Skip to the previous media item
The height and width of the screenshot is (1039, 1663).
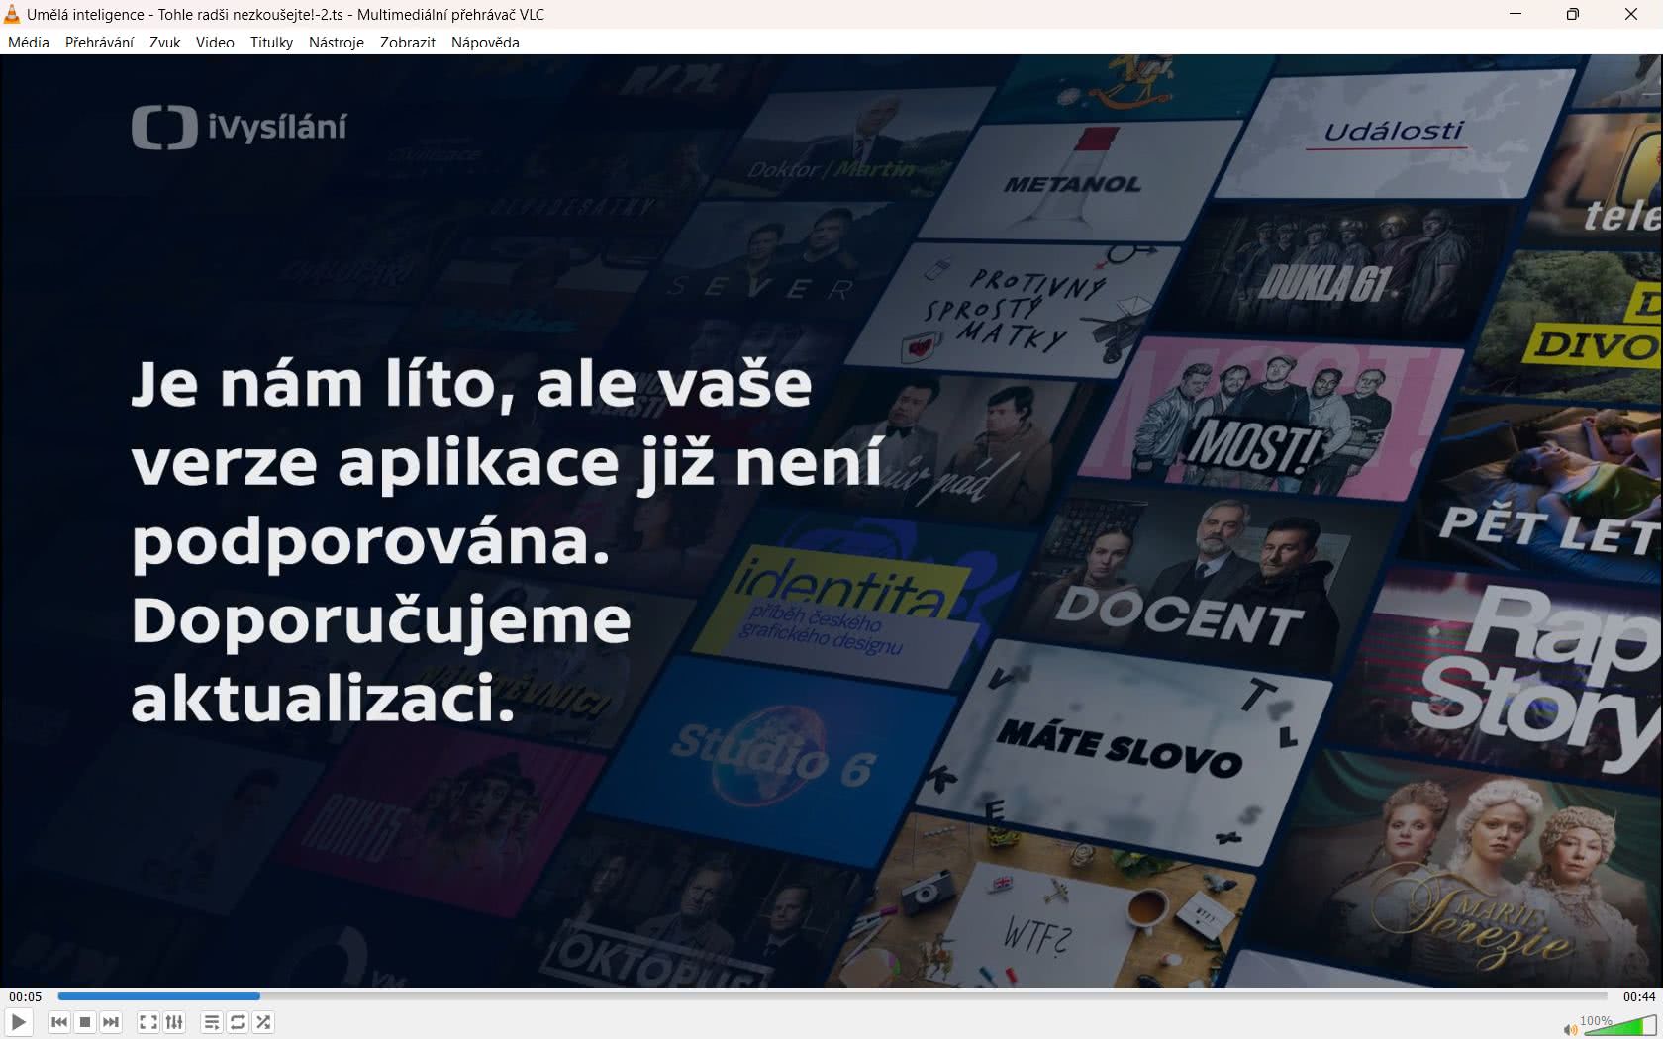(59, 1022)
